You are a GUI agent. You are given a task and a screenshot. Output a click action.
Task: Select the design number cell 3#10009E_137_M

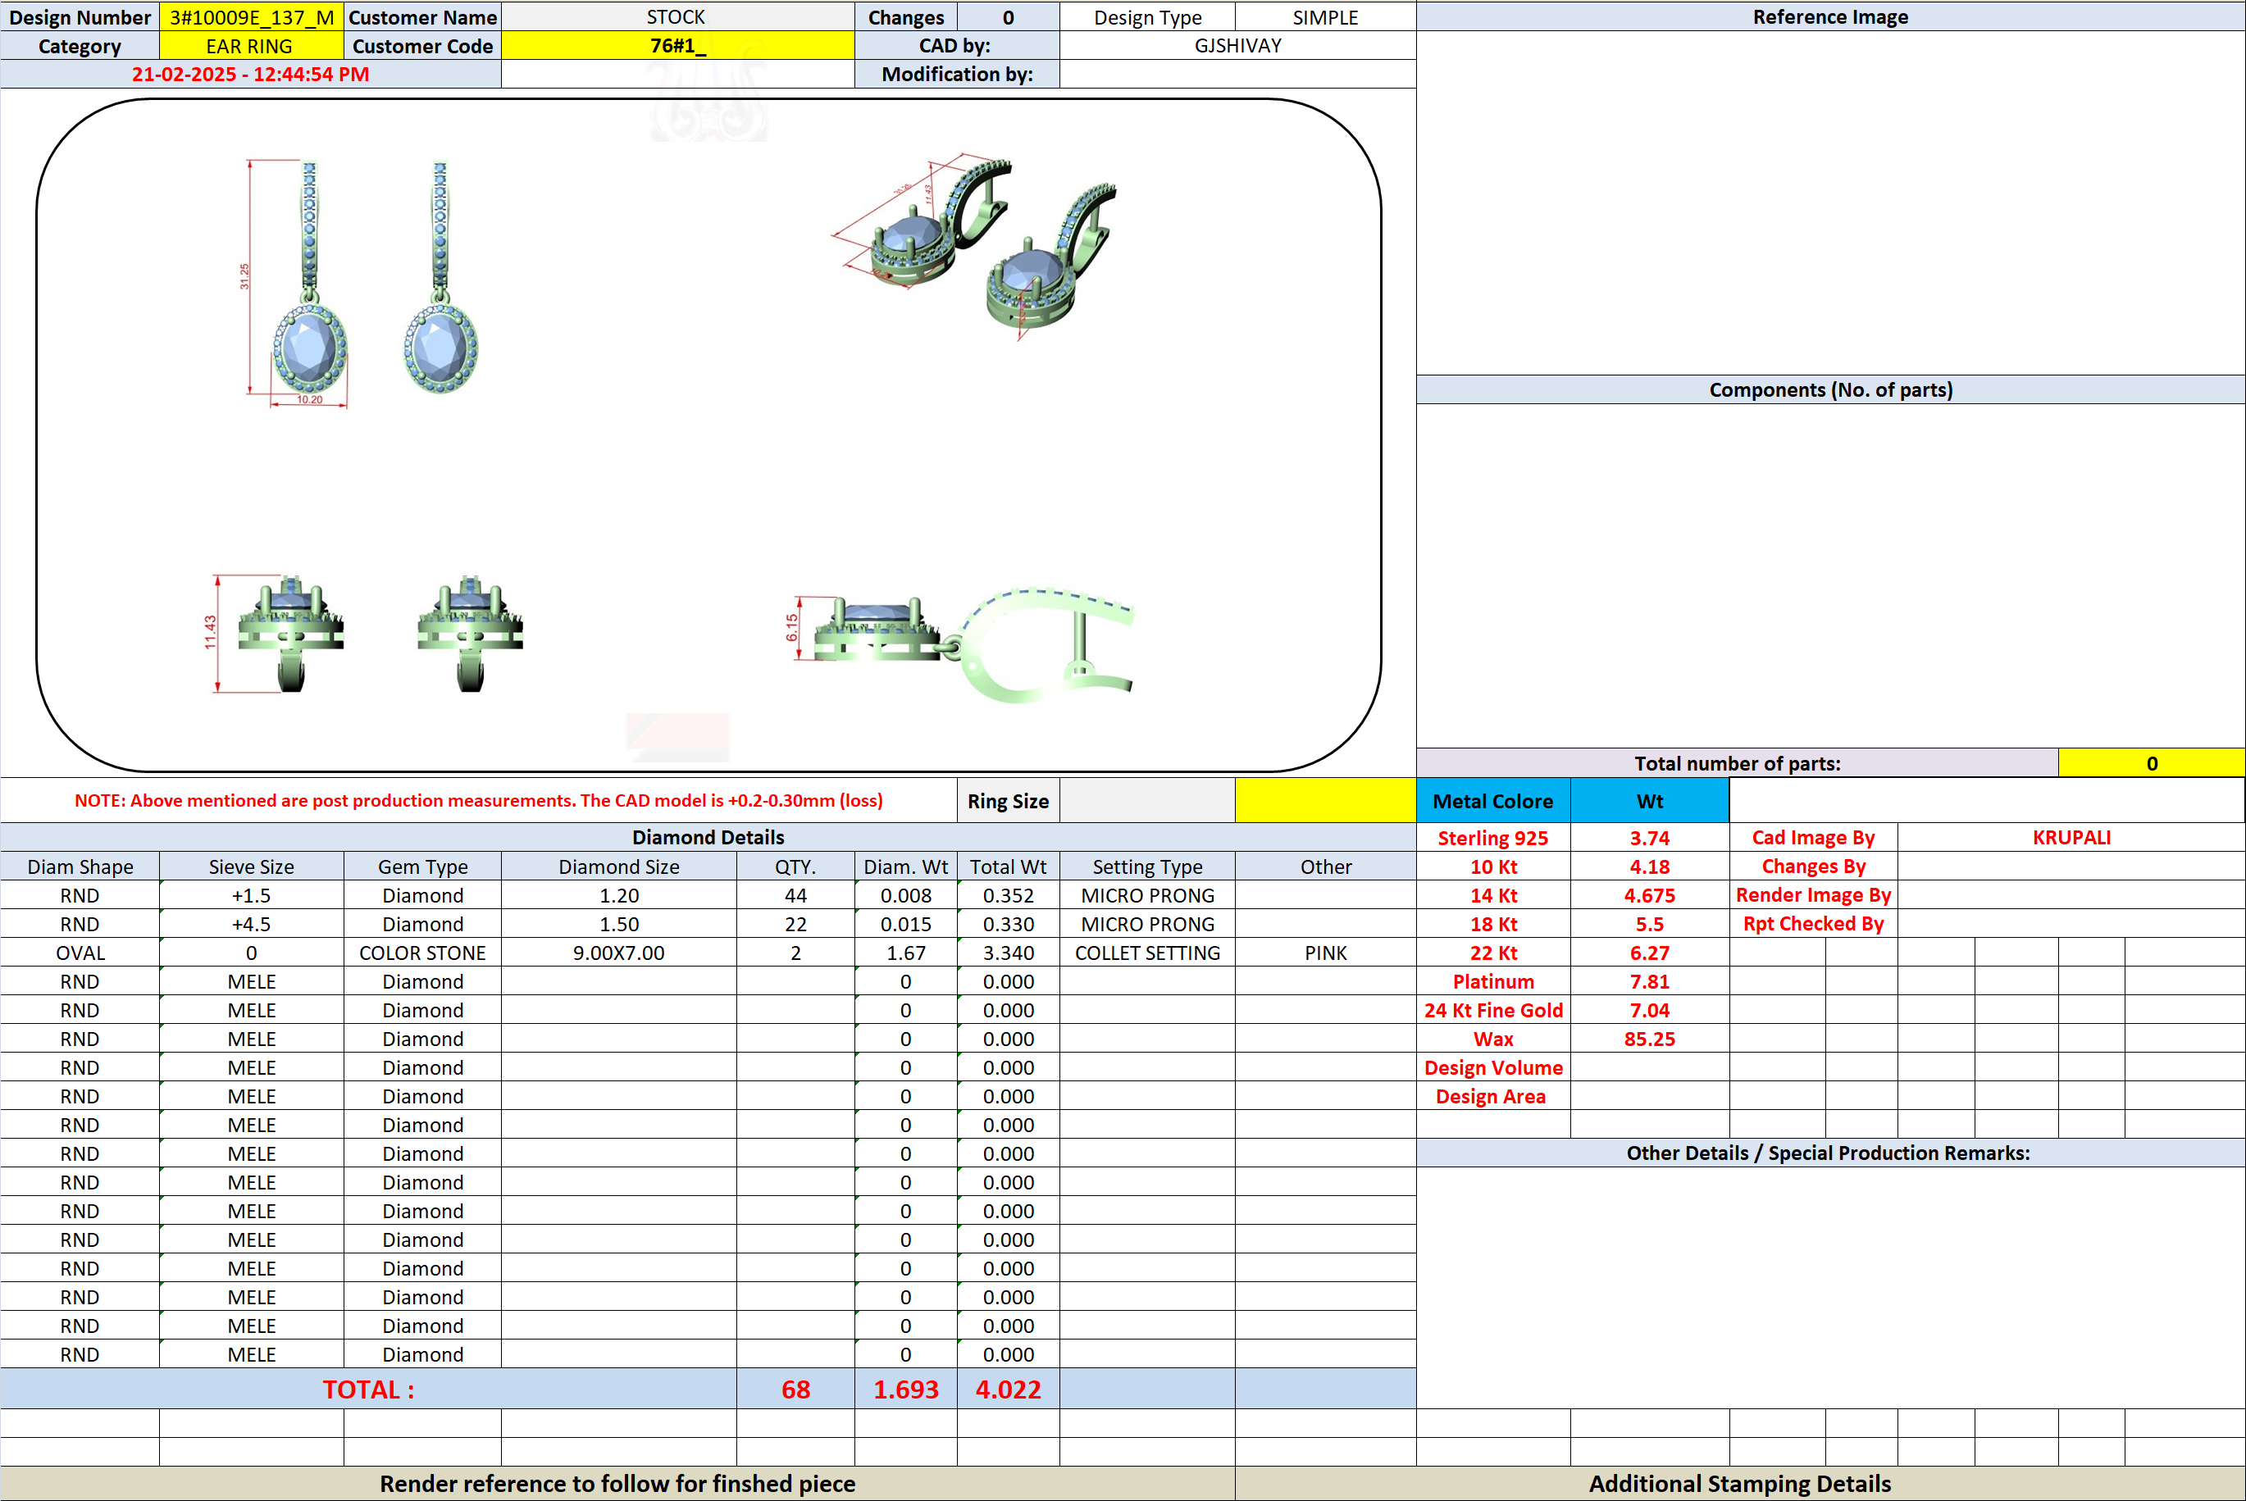click(252, 17)
